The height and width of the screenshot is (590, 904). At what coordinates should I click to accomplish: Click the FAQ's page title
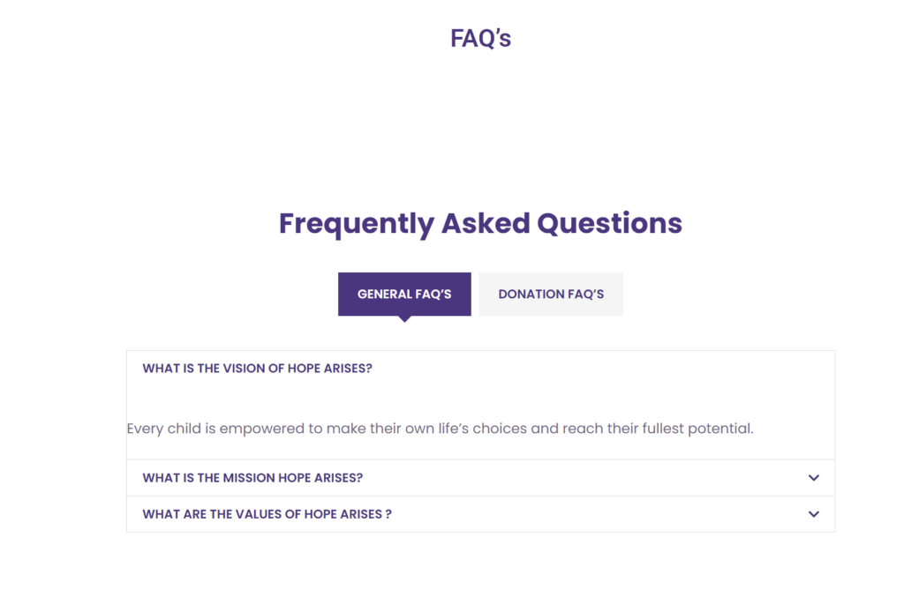(x=480, y=39)
